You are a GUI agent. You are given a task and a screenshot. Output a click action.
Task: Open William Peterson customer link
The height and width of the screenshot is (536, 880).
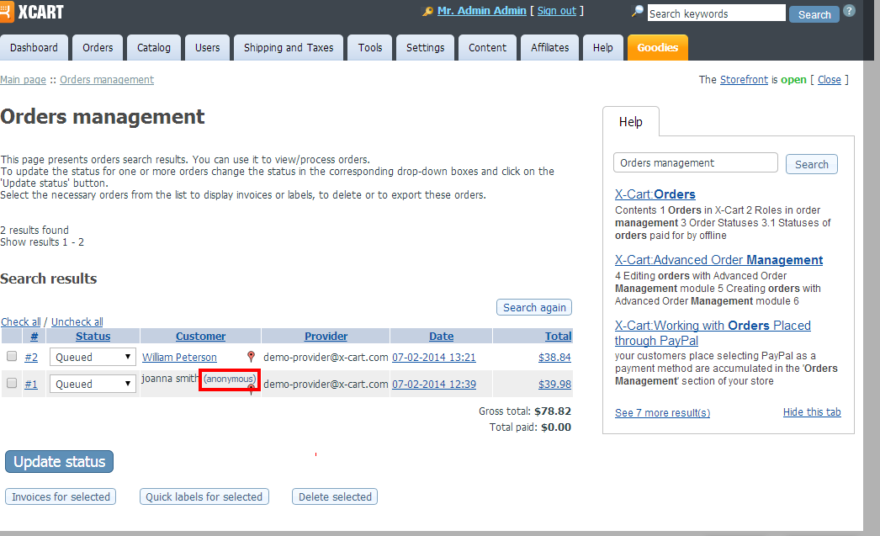(179, 357)
